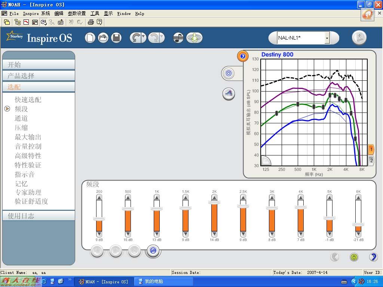Screen dimensions: 383x287
Task: Click the round help button in top-right header
Action: tap(359, 38)
